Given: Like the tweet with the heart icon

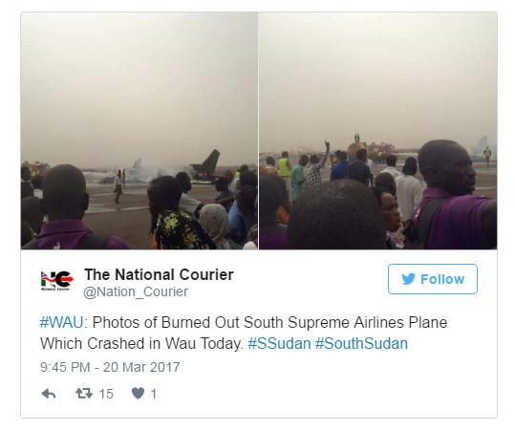Looking at the screenshot, I should tap(138, 393).
